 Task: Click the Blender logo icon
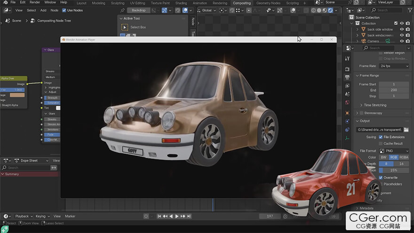(x=5, y=2)
